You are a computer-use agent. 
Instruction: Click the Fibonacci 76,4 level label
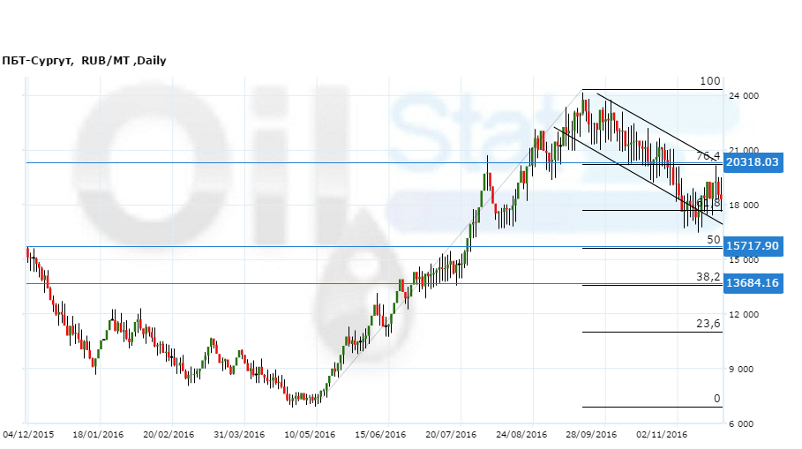(710, 156)
